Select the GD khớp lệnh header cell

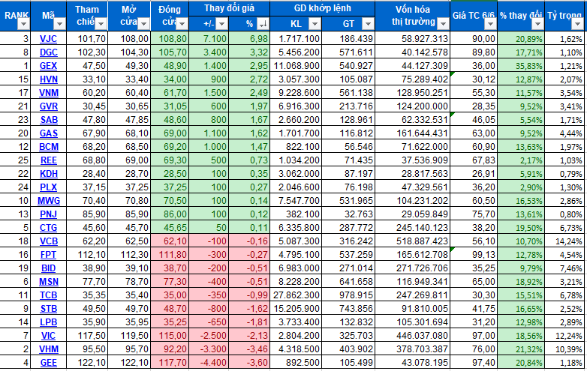[x=322, y=8]
